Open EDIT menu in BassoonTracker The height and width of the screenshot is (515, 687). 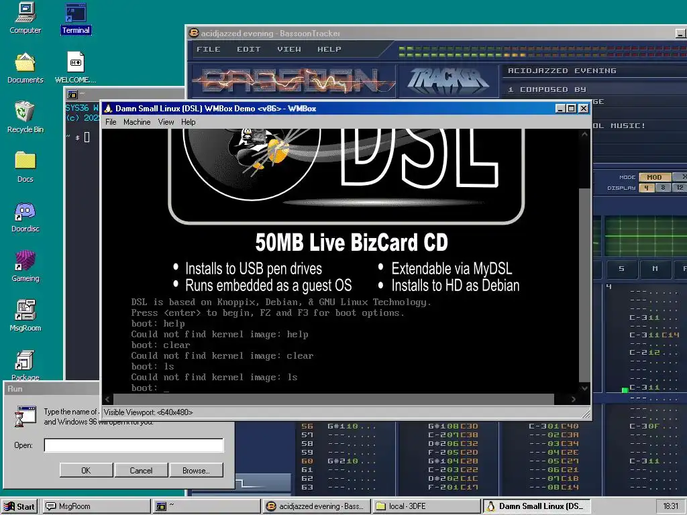pyautogui.click(x=249, y=49)
